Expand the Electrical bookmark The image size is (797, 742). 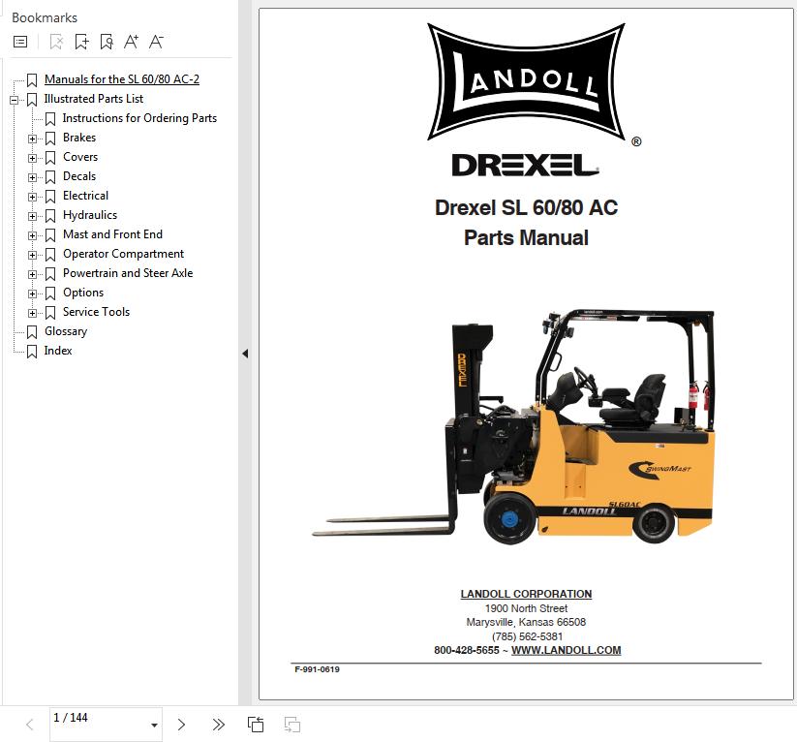pyautogui.click(x=32, y=197)
